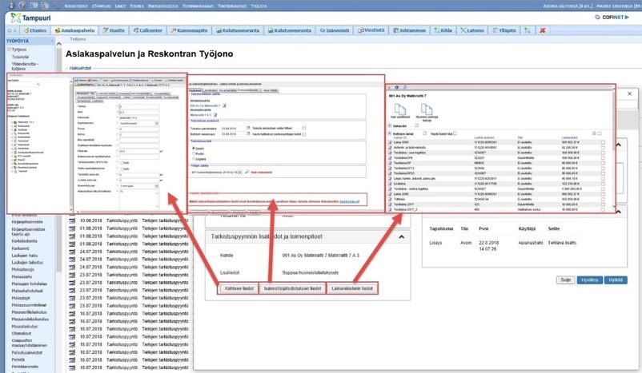Collapse the sidebar with the up chevron
Viewport: 642px width, 373px height.
point(58,44)
